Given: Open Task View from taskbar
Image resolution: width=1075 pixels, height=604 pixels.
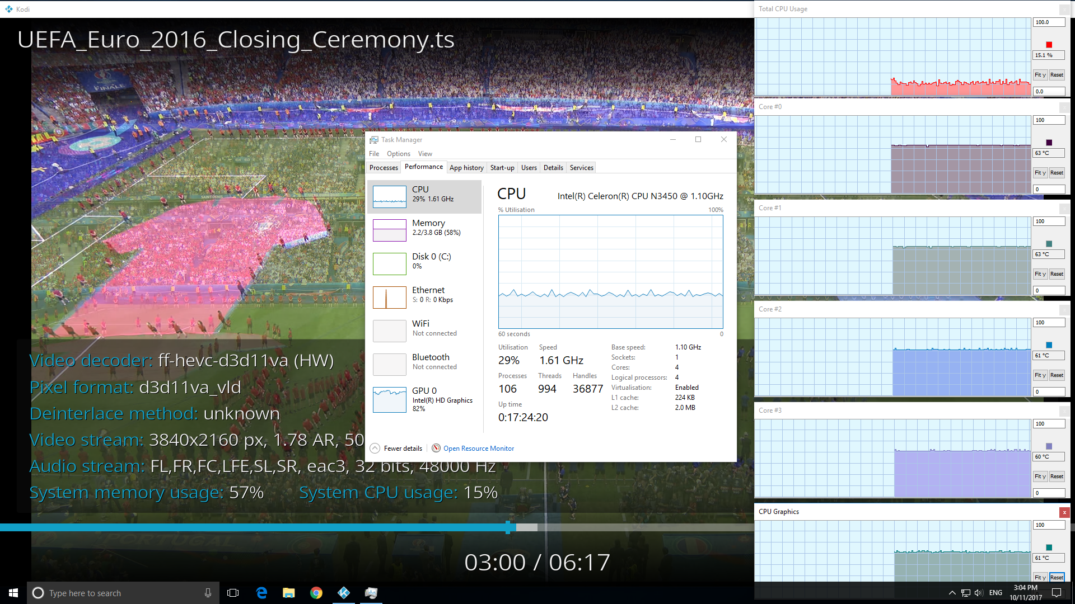Looking at the screenshot, I should click(233, 593).
